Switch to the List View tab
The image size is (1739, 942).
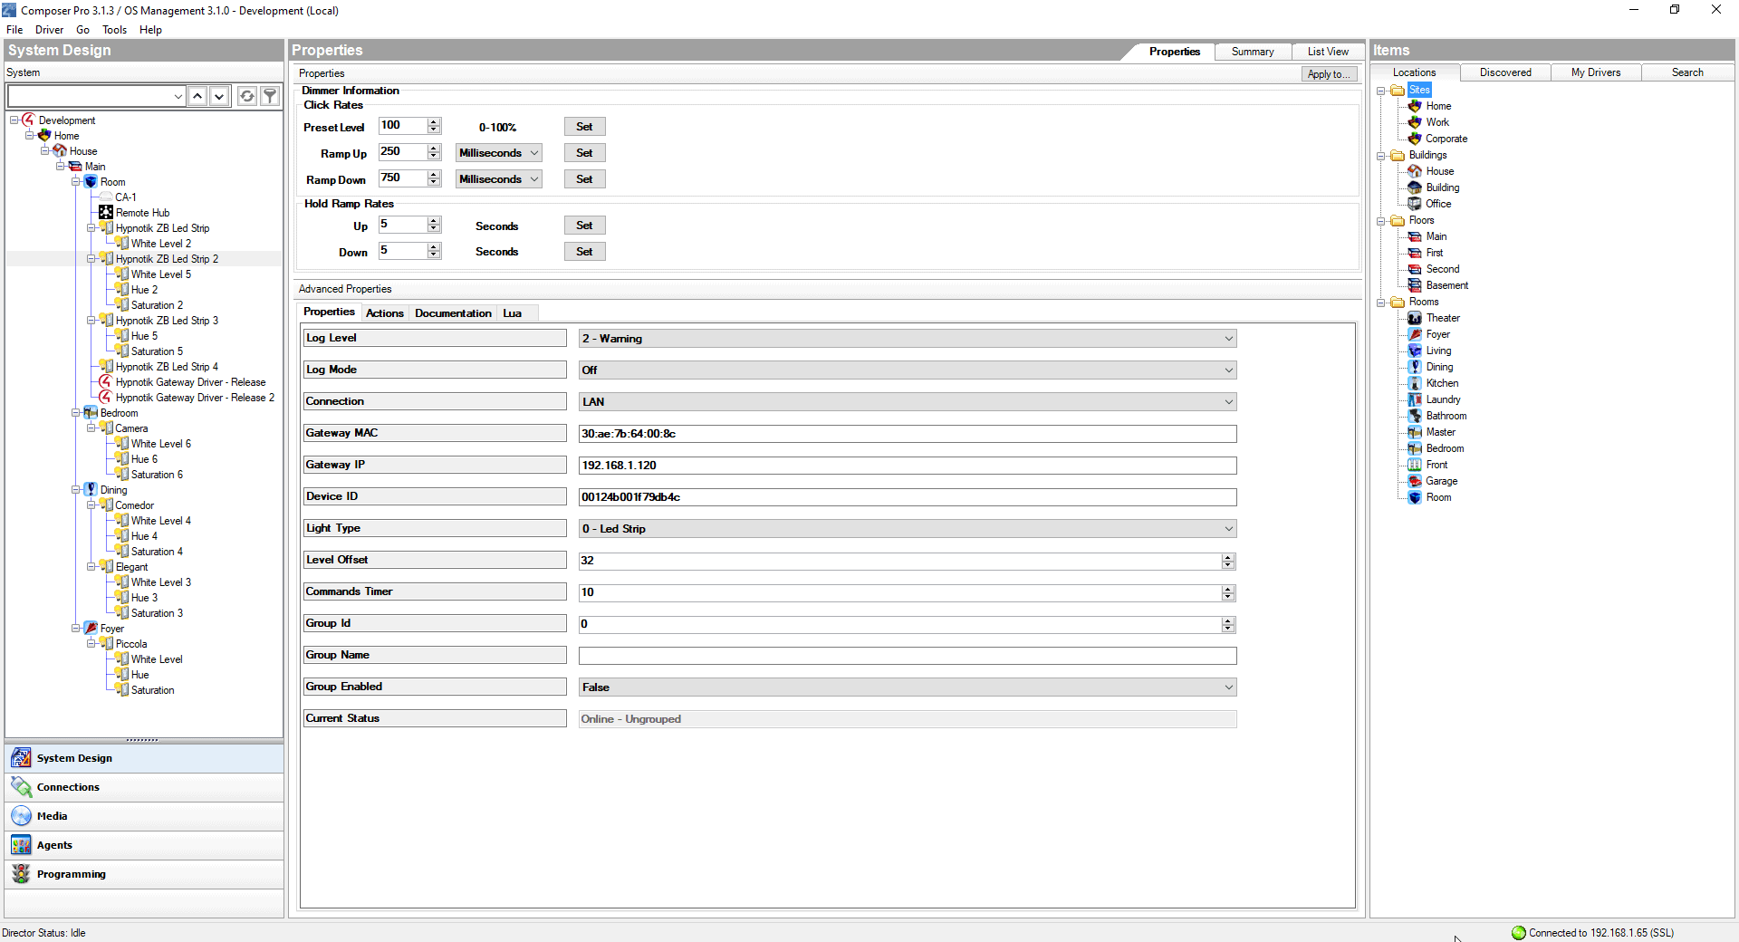[x=1328, y=52]
